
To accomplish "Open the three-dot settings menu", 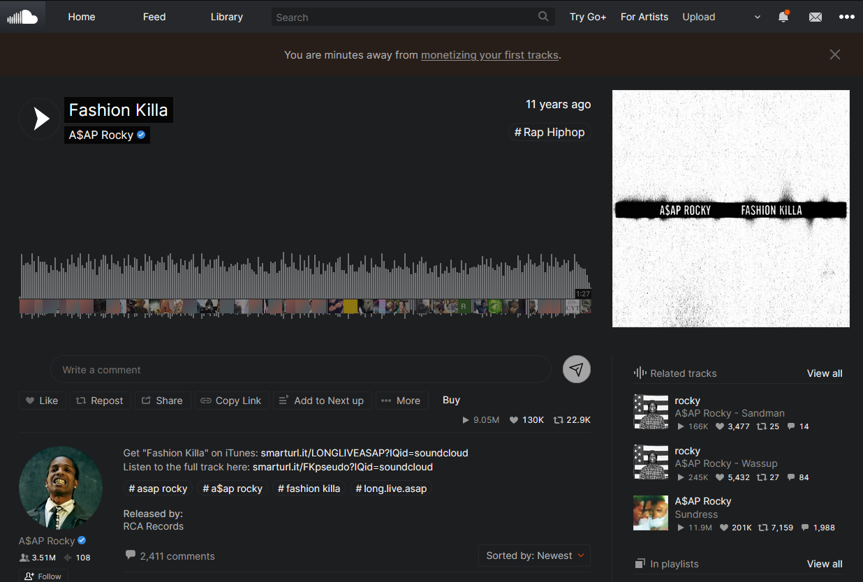I will [847, 17].
